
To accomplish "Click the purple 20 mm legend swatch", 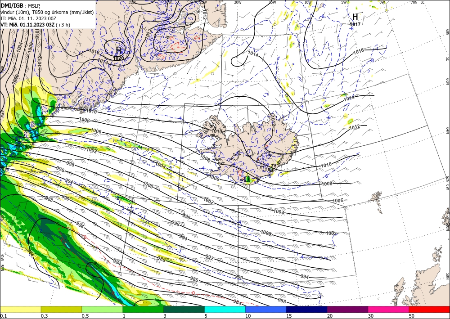I will click(x=347, y=309).
